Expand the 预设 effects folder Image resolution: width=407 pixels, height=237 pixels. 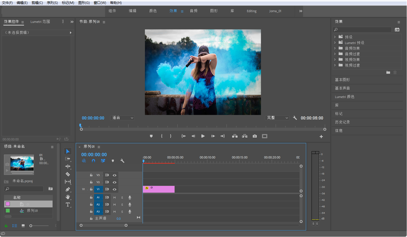(335, 37)
